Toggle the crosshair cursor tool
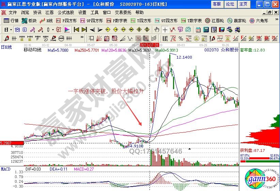Viewport: 280px width, 191px height. [165, 29]
